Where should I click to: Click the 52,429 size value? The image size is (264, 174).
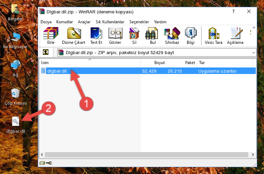tap(149, 71)
